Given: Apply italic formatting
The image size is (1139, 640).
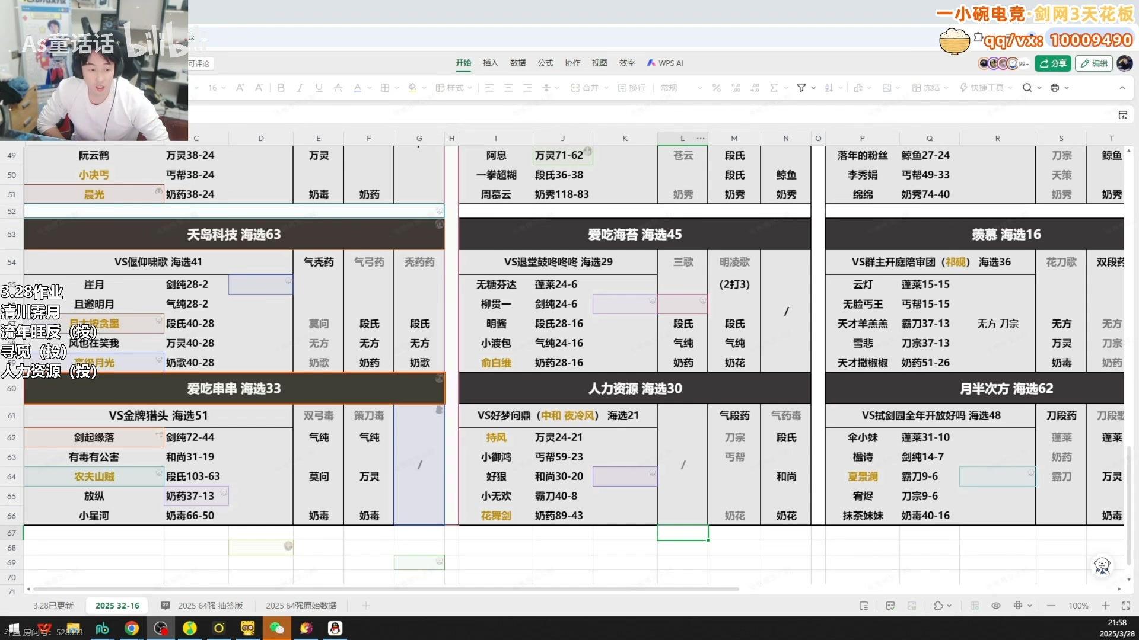Looking at the screenshot, I should pos(300,88).
